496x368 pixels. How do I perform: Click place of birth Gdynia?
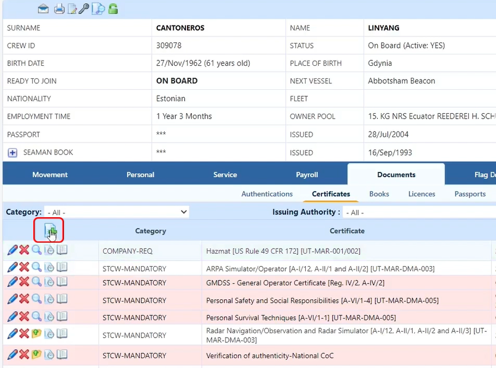coord(380,63)
